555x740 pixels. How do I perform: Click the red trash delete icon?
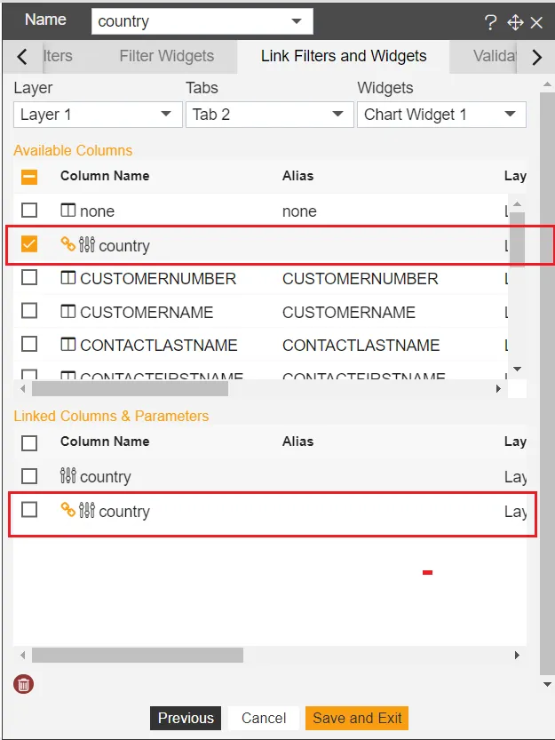coord(24,684)
